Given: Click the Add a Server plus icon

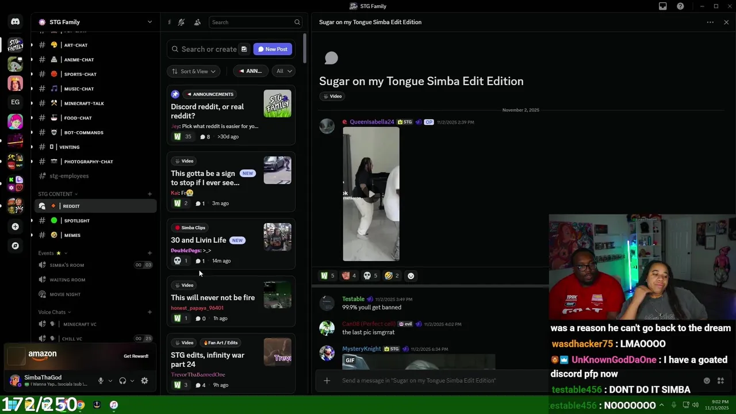Looking at the screenshot, I should coord(15,227).
